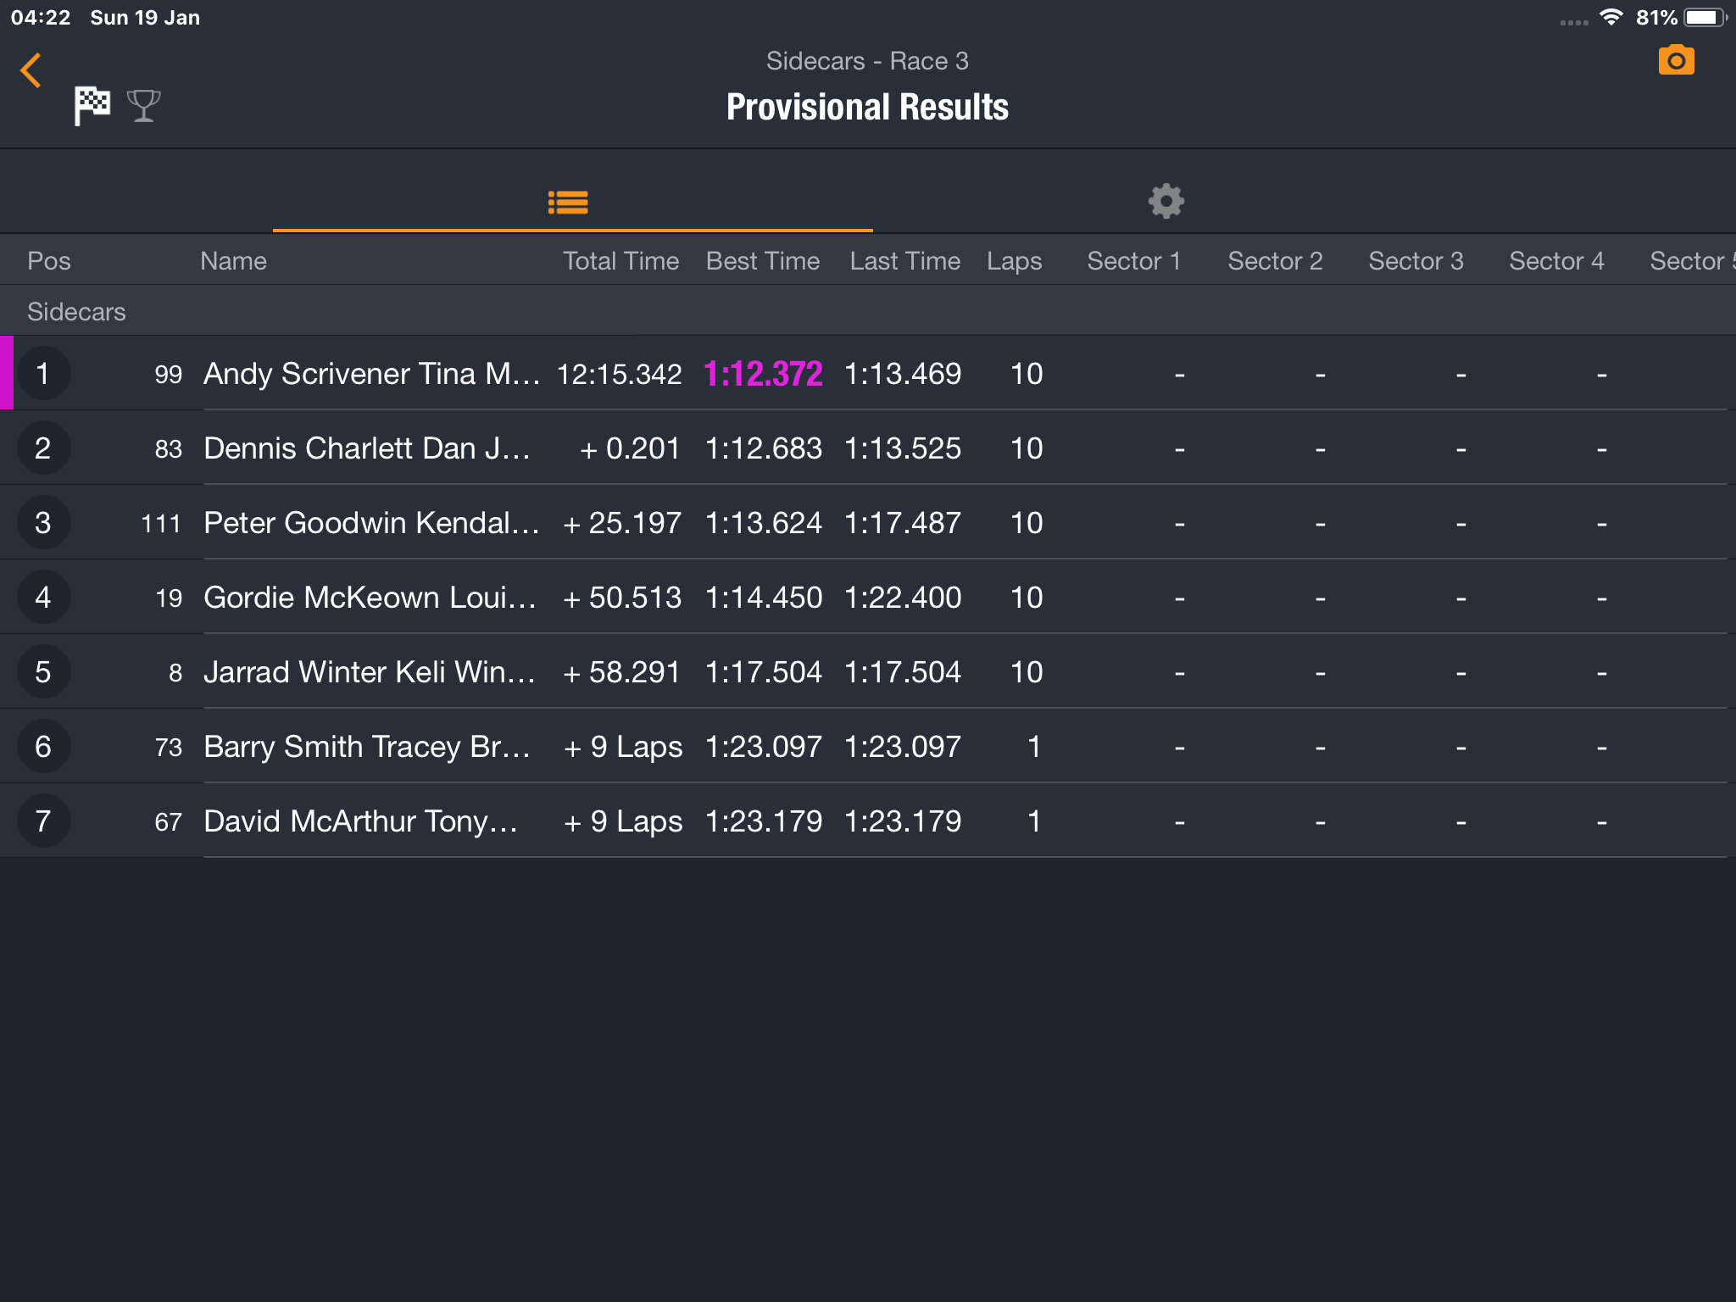This screenshot has width=1736, height=1302.
Task: Open the settings gear tab
Action: click(1166, 201)
